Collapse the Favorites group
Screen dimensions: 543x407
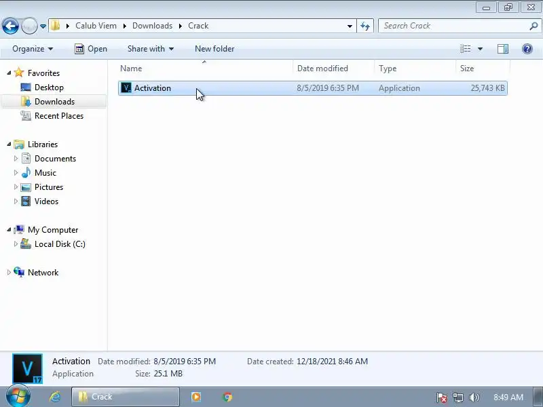point(9,73)
